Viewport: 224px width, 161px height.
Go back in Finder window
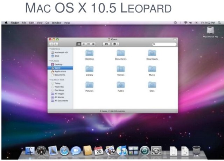click(51, 44)
